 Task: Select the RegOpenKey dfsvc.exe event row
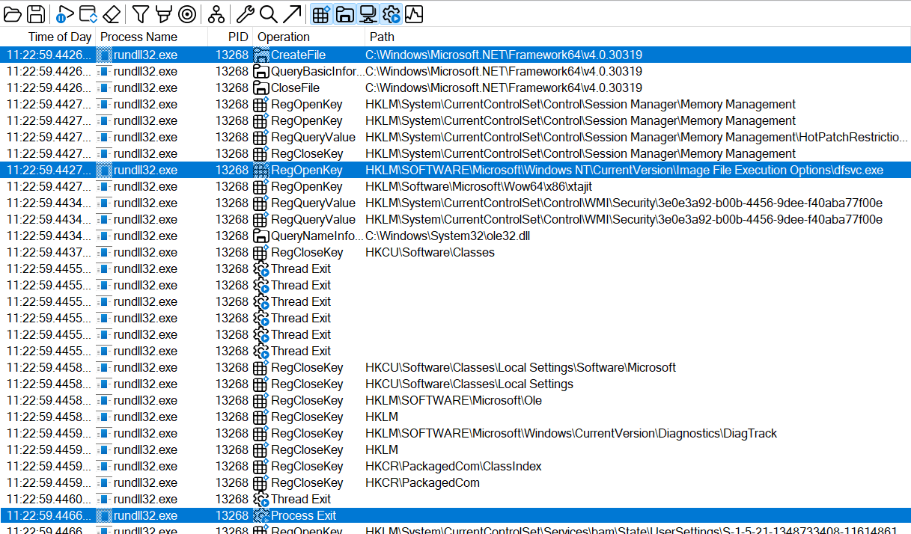point(449,170)
